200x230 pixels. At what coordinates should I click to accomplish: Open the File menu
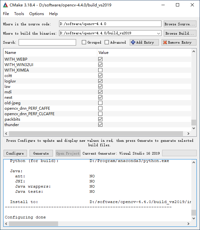(x=6, y=14)
